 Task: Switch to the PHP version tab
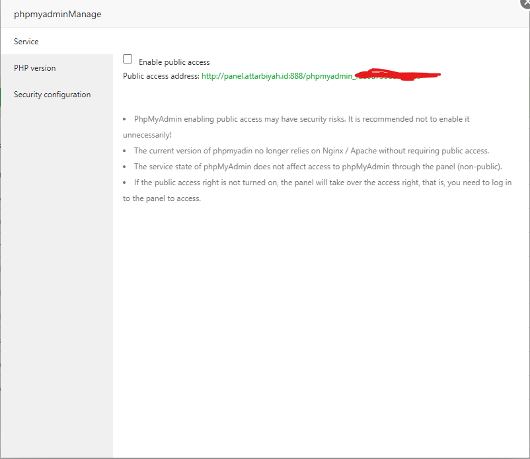click(x=57, y=67)
